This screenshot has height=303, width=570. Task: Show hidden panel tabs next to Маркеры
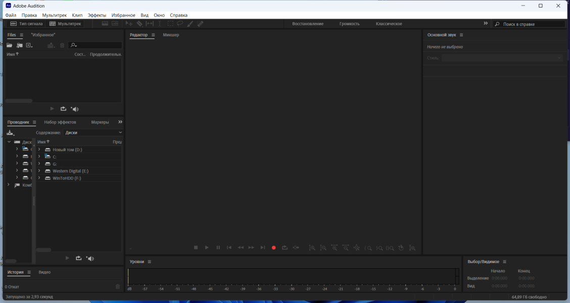coord(120,122)
